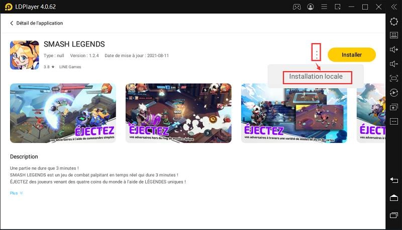The image size is (402, 230).
Task: Click the SMASH LEGENDS app icon
Action: [x=24, y=55]
